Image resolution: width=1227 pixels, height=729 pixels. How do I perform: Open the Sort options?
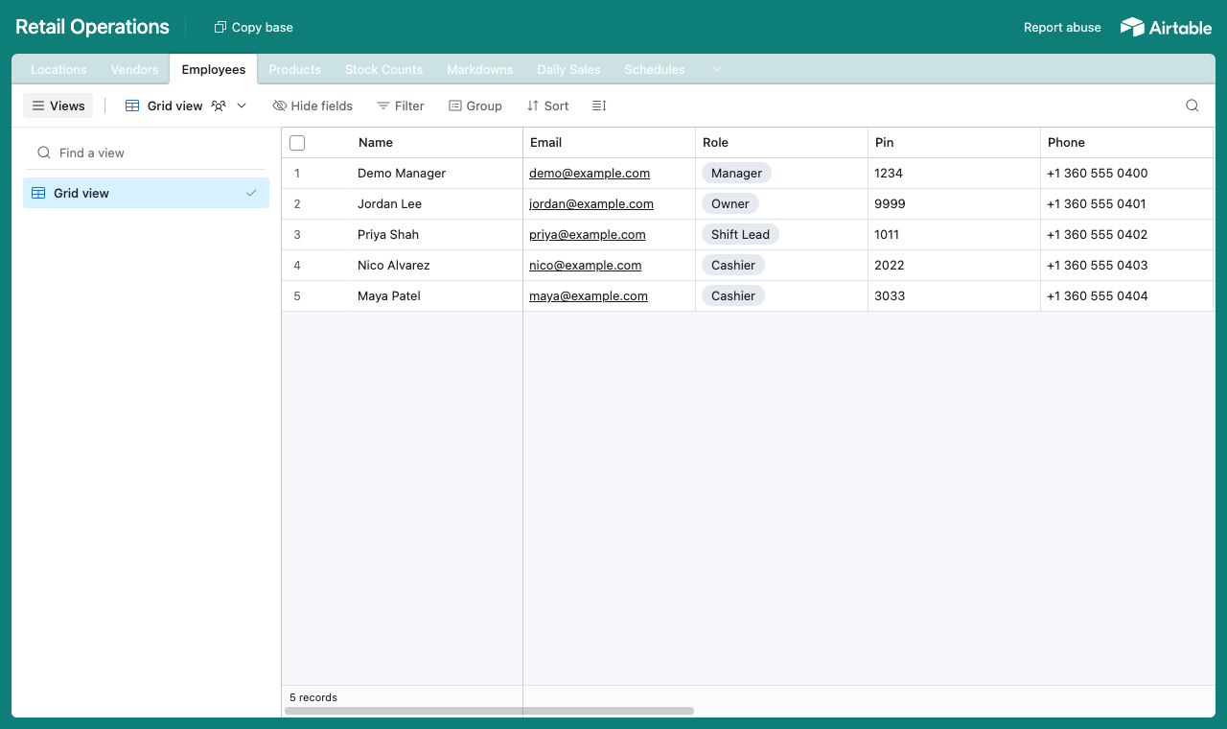pos(547,106)
